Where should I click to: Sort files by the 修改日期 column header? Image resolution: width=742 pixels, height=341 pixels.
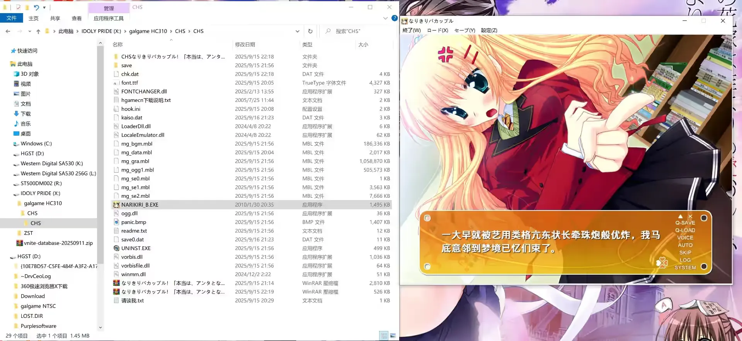point(245,45)
